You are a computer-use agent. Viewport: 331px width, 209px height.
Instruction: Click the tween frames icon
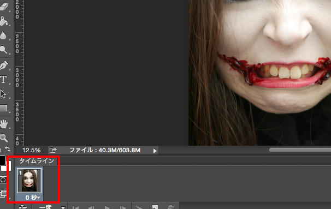[139, 207]
